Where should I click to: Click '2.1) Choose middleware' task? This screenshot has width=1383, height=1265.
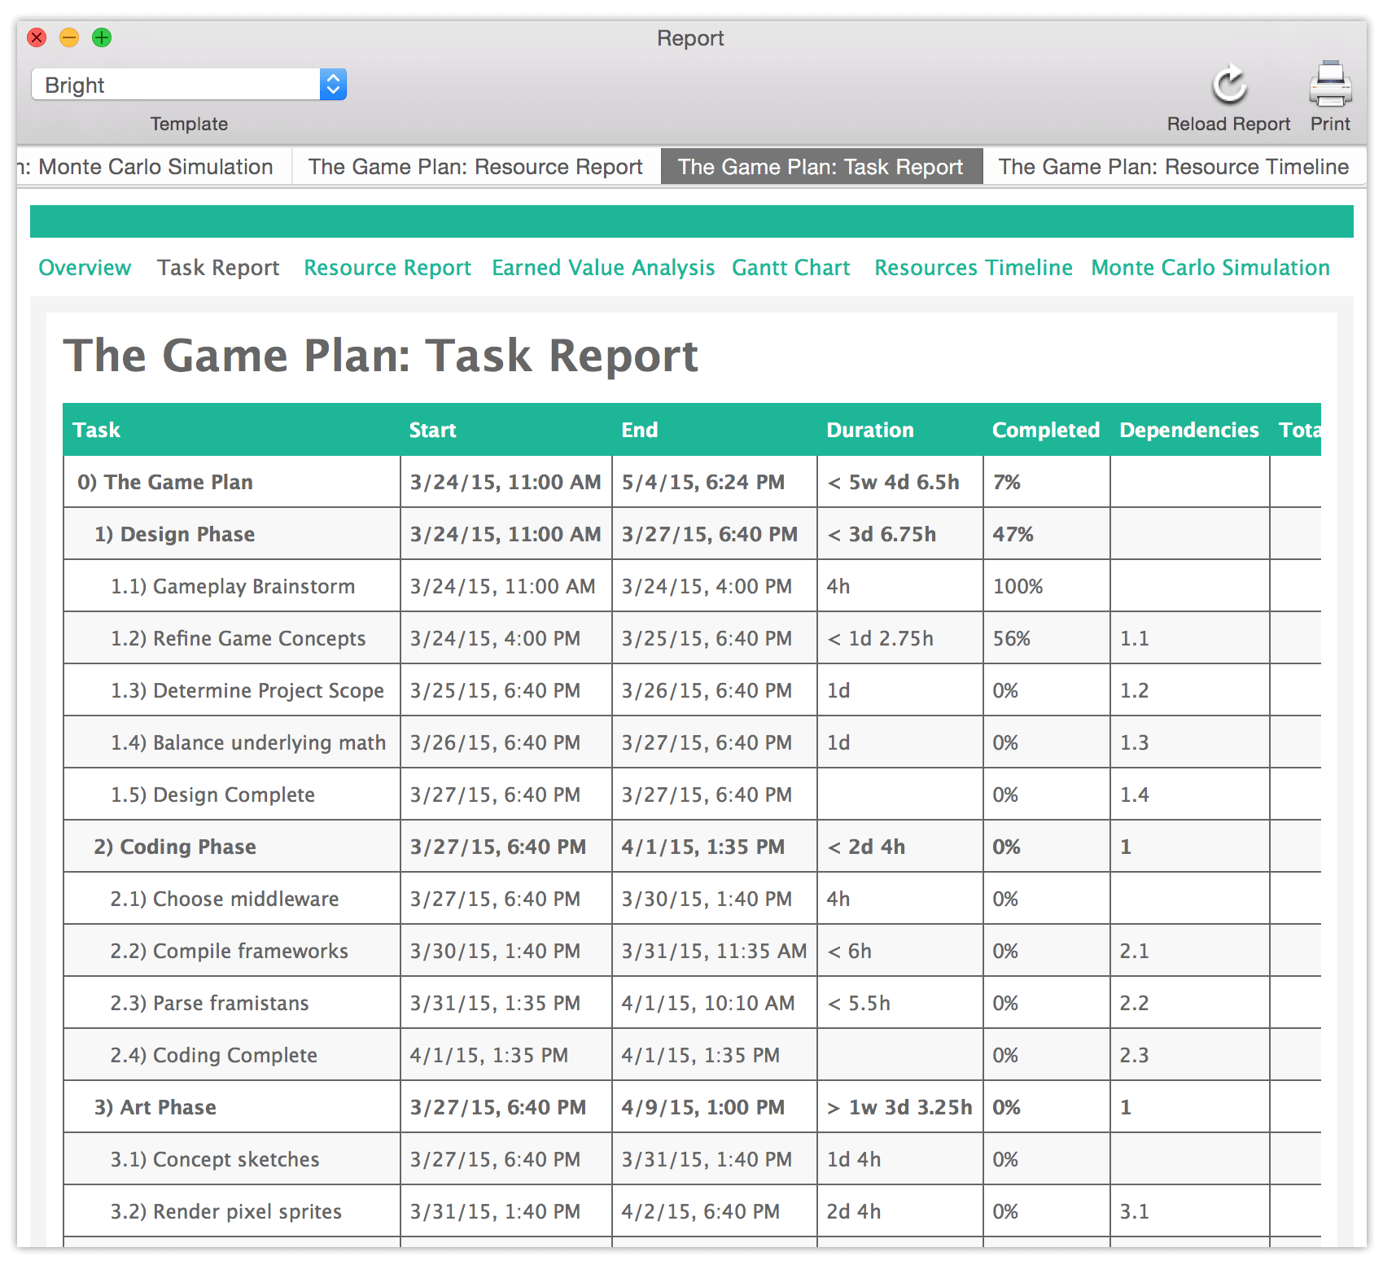225,899
